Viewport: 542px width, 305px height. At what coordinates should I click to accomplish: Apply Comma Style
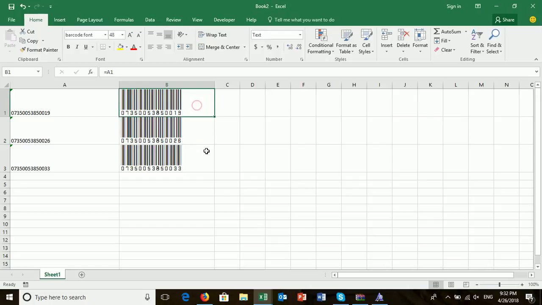[277, 47]
